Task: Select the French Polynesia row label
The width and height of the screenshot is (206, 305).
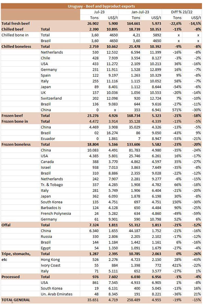Action: [x=56, y=214]
